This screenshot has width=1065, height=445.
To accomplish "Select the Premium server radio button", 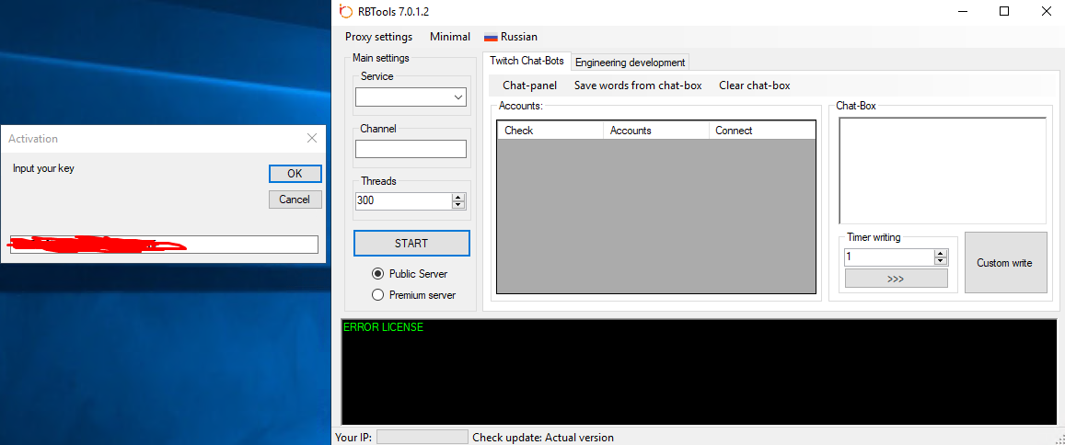I will tap(377, 295).
